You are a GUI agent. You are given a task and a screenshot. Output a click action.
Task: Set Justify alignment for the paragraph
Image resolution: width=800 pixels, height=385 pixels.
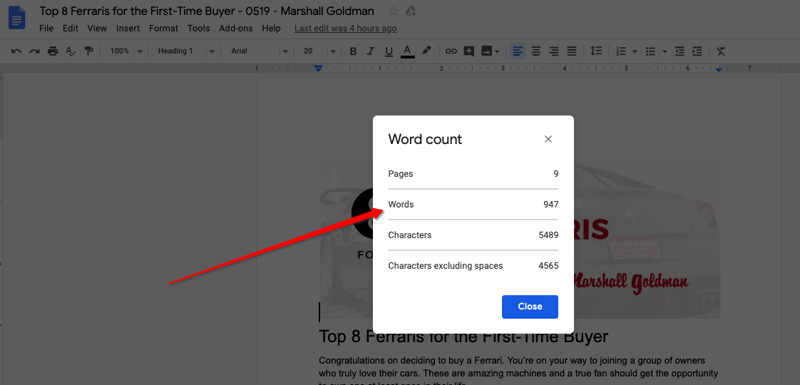point(571,51)
